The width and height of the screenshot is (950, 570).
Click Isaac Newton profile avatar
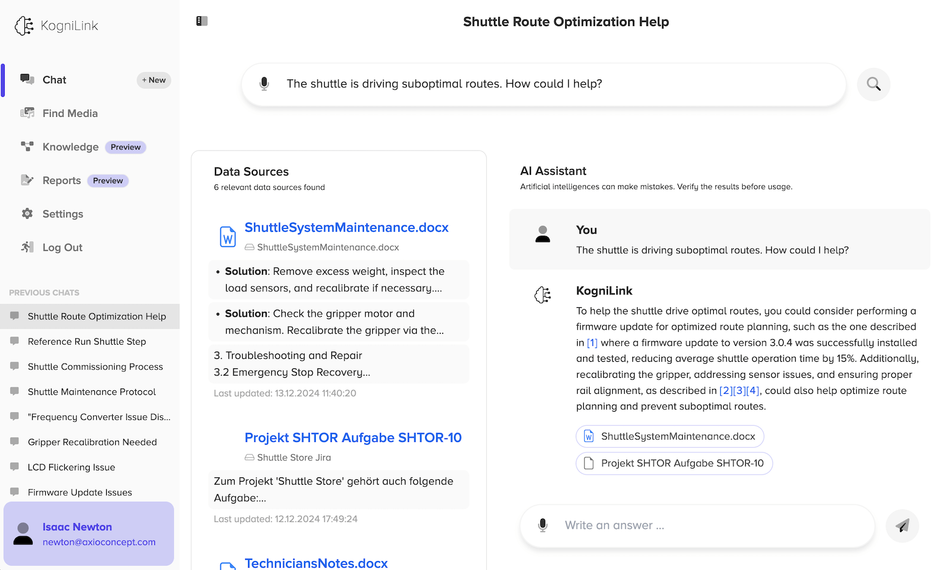tap(23, 534)
